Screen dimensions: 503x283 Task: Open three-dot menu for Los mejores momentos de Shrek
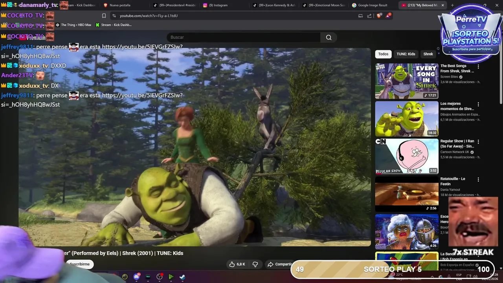478,104
